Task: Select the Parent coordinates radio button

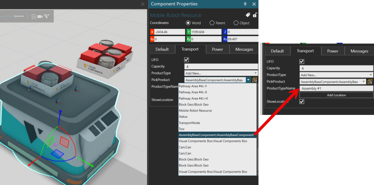Action: (x=212, y=23)
